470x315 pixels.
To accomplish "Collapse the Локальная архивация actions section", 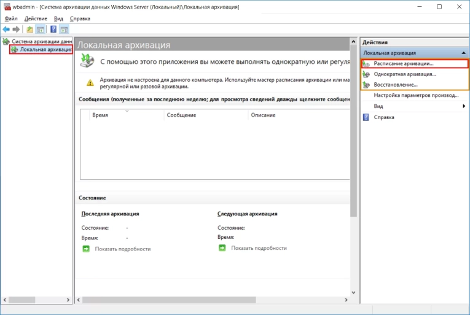I will pyautogui.click(x=463, y=53).
